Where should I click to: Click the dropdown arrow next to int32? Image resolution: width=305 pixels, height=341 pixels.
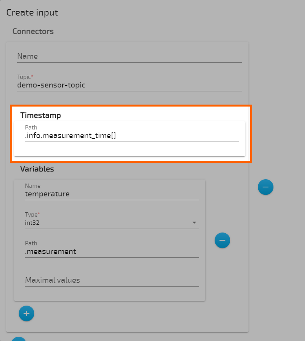194,222
